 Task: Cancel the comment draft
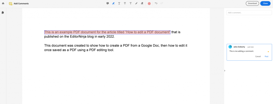tap(258, 56)
